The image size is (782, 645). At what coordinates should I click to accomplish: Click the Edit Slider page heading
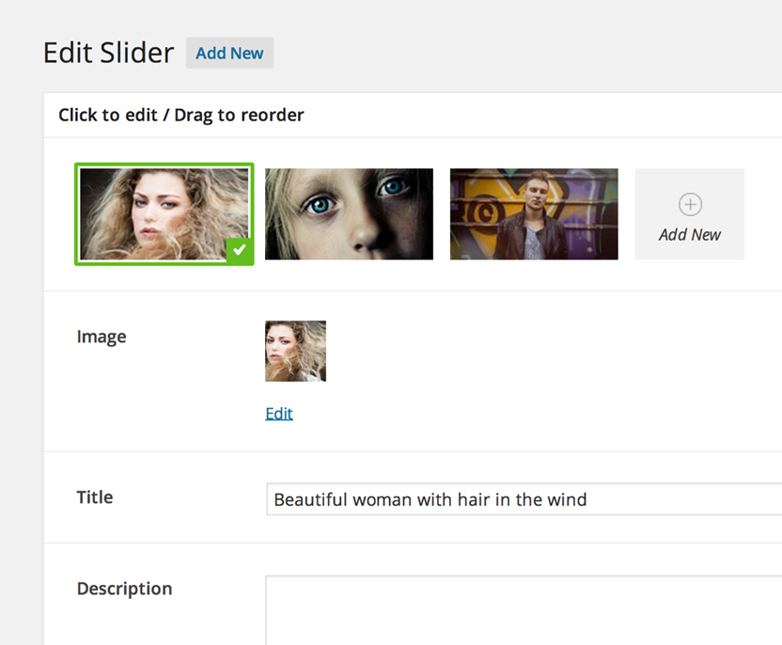108,53
